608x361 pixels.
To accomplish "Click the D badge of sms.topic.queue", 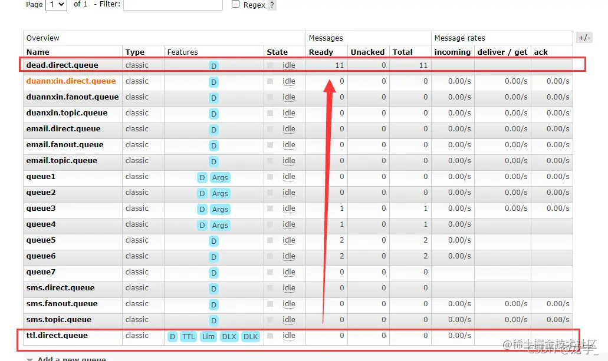I will point(213,320).
